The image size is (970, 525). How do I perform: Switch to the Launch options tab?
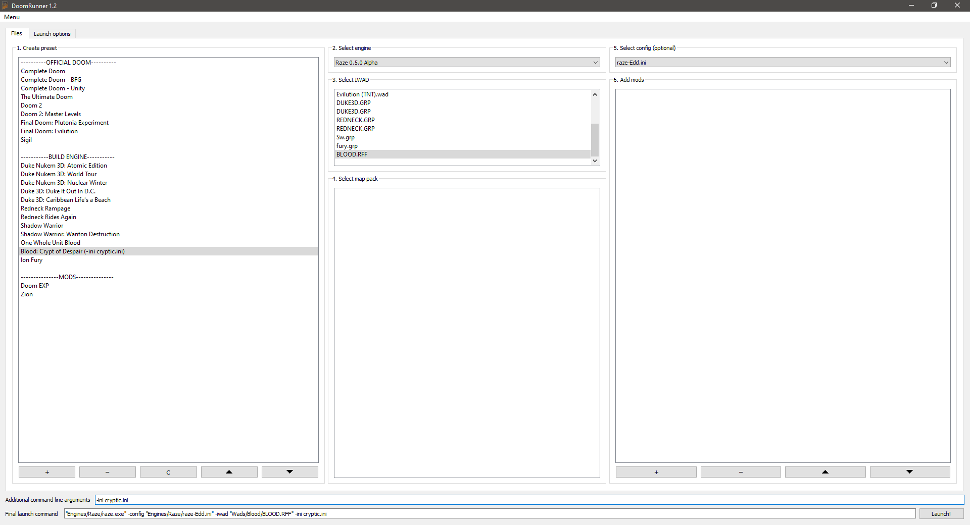click(52, 34)
